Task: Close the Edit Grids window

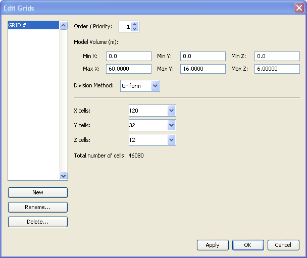Action: coord(298,8)
